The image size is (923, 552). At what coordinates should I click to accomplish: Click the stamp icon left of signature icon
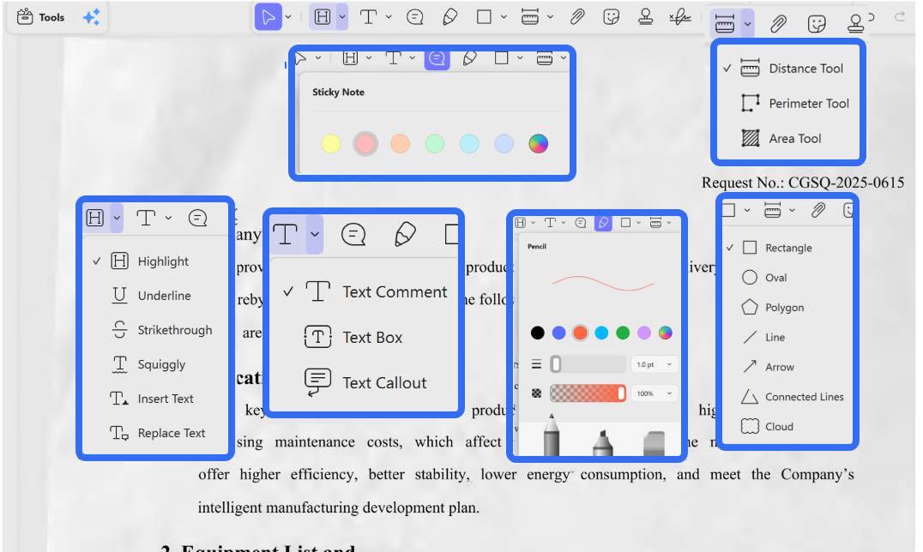point(646,17)
